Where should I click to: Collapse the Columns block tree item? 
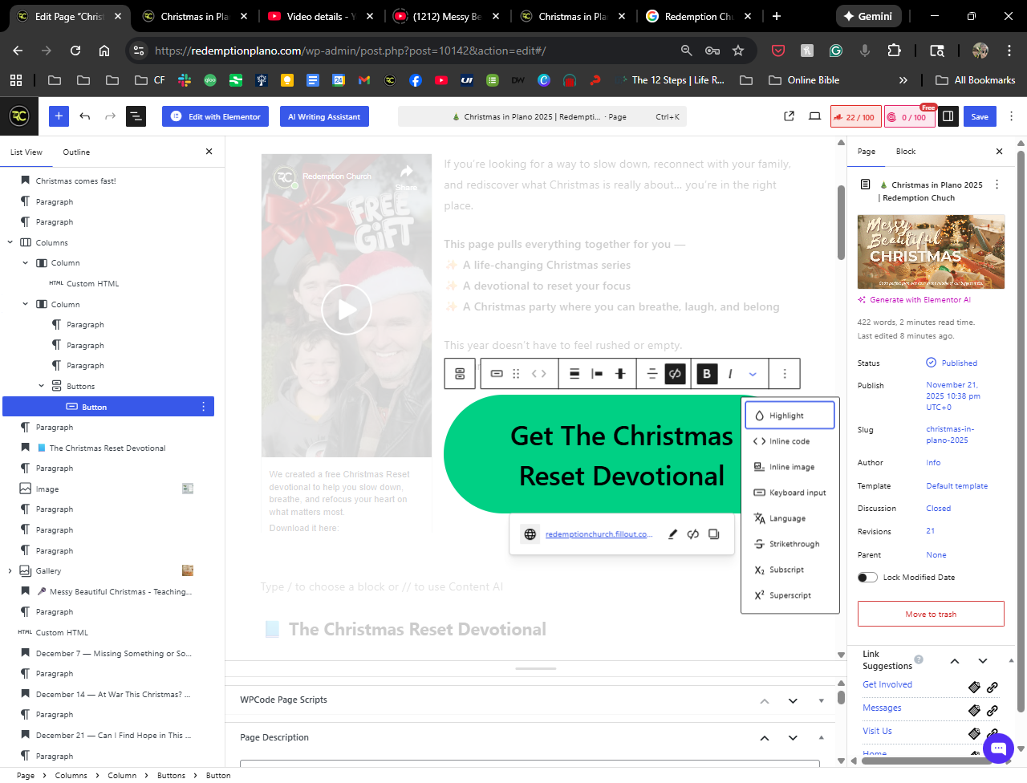(x=10, y=242)
